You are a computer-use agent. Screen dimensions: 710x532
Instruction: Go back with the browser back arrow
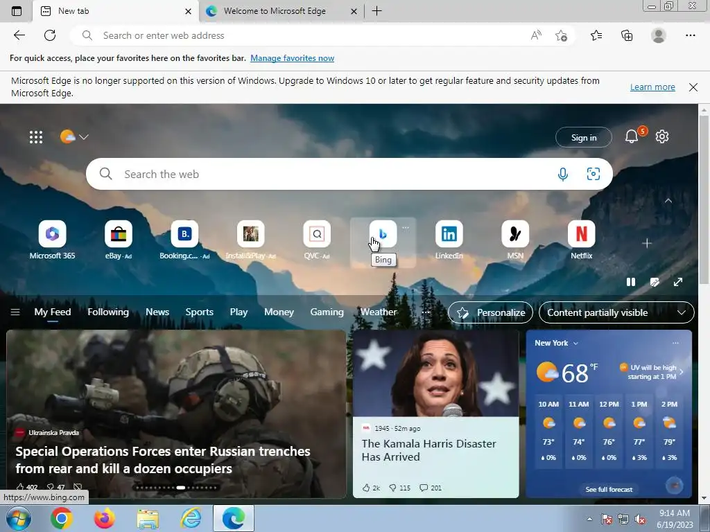tap(19, 35)
